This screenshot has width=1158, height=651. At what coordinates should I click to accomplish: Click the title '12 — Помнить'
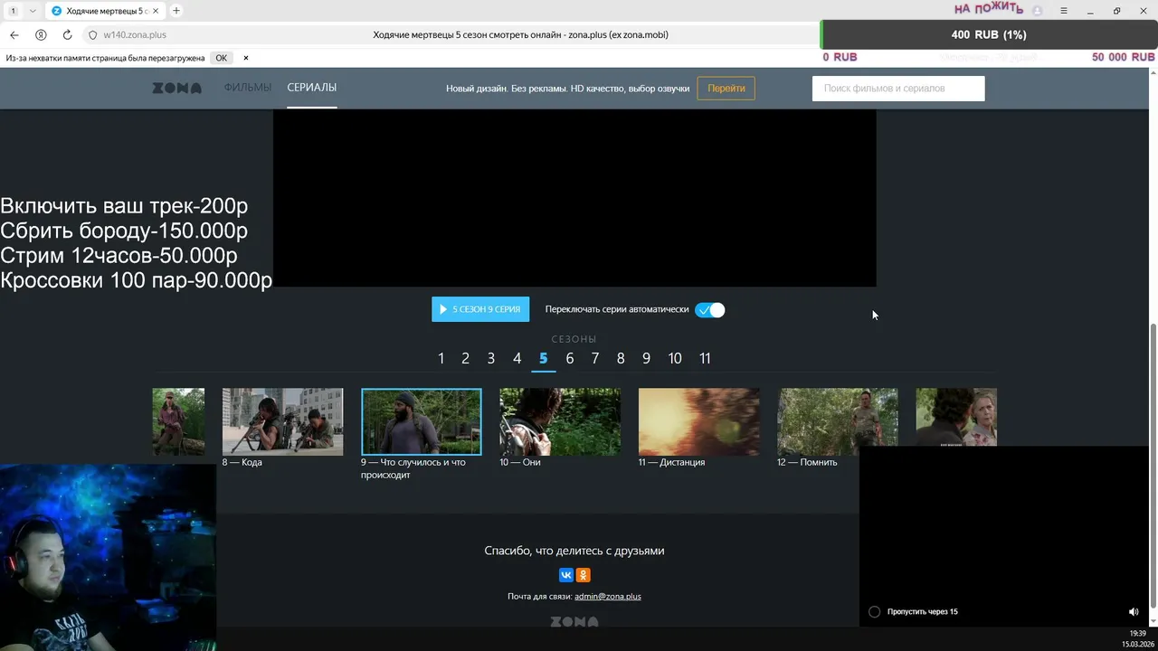pyautogui.click(x=808, y=462)
